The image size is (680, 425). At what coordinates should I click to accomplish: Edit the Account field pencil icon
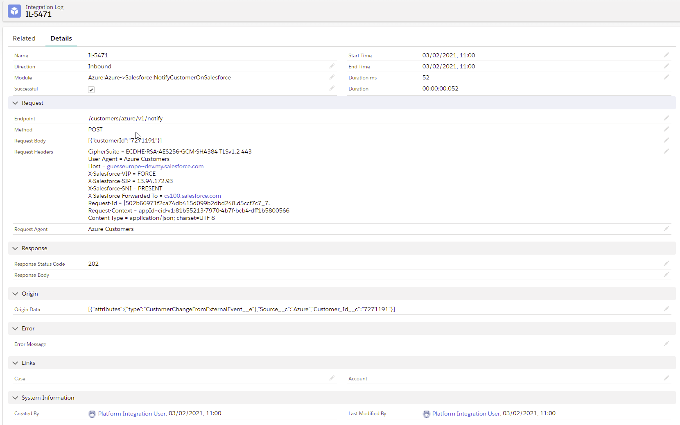coord(666,378)
